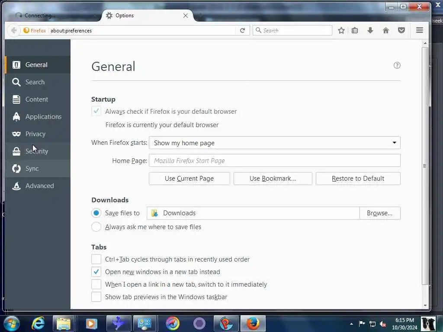Open the Sync preferences pane
The image size is (443, 332).
pos(37,169)
